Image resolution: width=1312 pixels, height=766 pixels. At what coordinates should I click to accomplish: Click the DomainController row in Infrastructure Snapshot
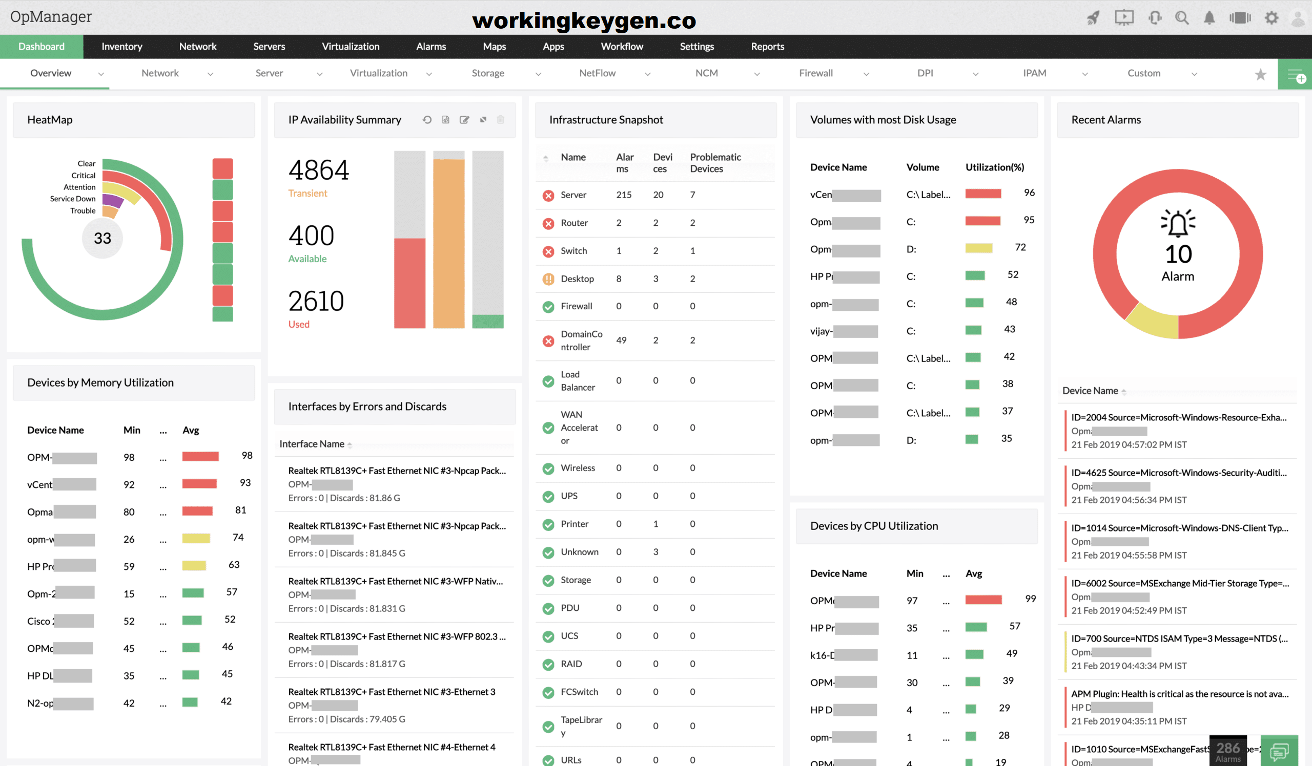(x=581, y=340)
